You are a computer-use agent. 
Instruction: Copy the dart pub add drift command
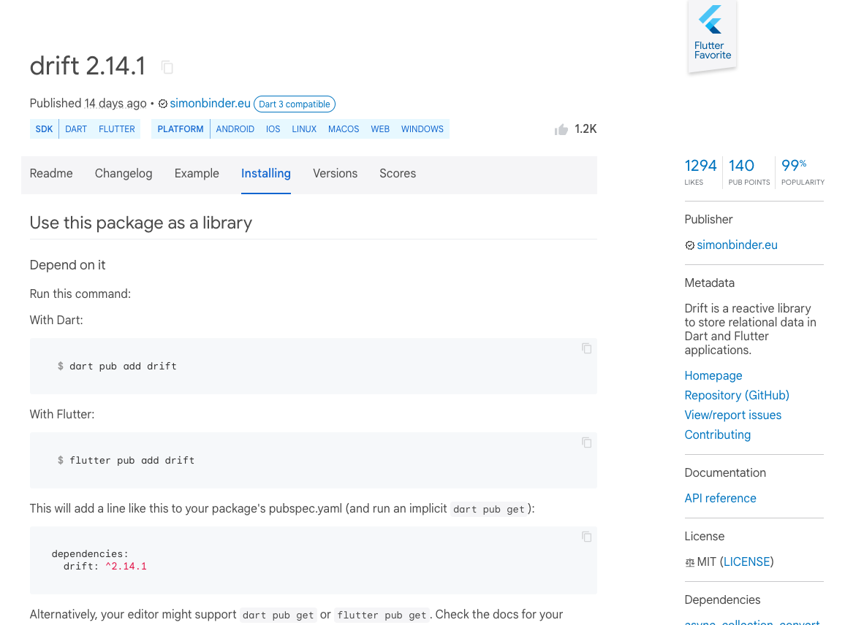pos(586,348)
